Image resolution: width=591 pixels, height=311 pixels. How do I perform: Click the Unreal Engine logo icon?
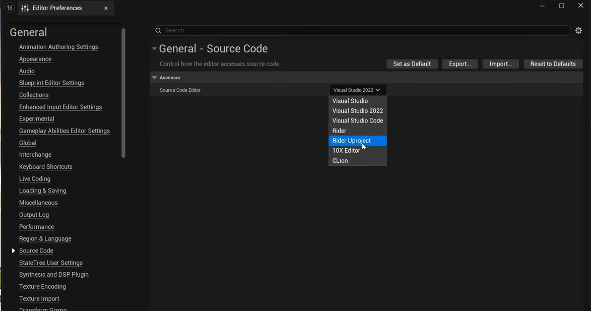pyautogui.click(x=10, y=8)
